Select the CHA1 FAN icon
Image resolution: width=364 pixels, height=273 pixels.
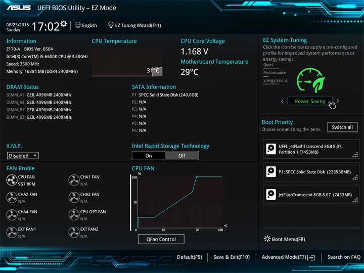[74, 180]
